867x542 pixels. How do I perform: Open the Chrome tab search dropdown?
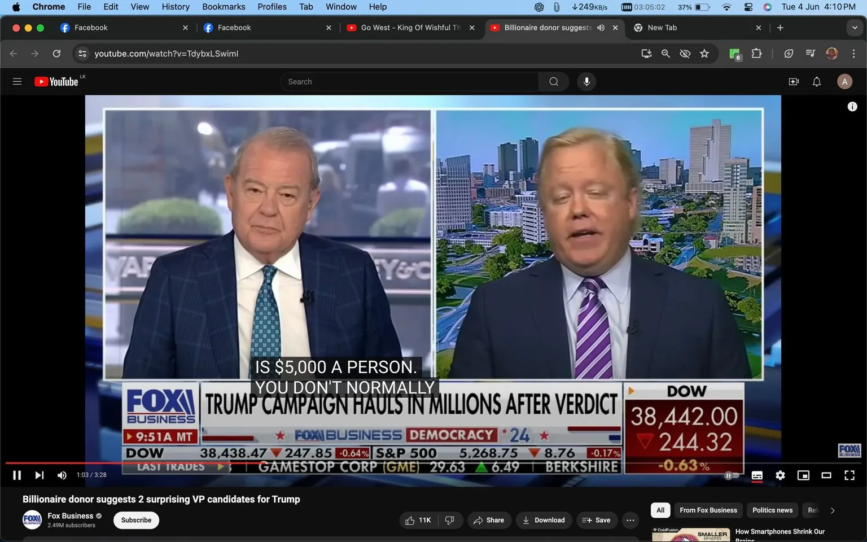(855, 27)
